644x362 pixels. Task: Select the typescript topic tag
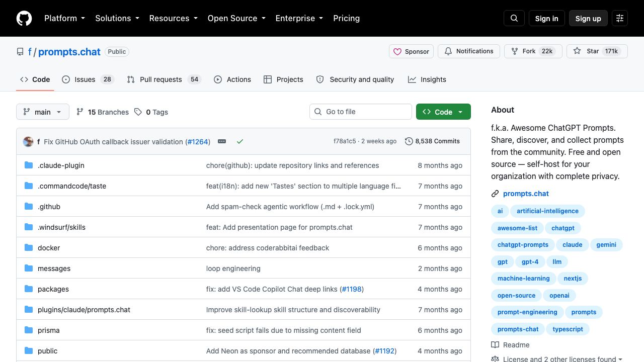pos(568,329)
